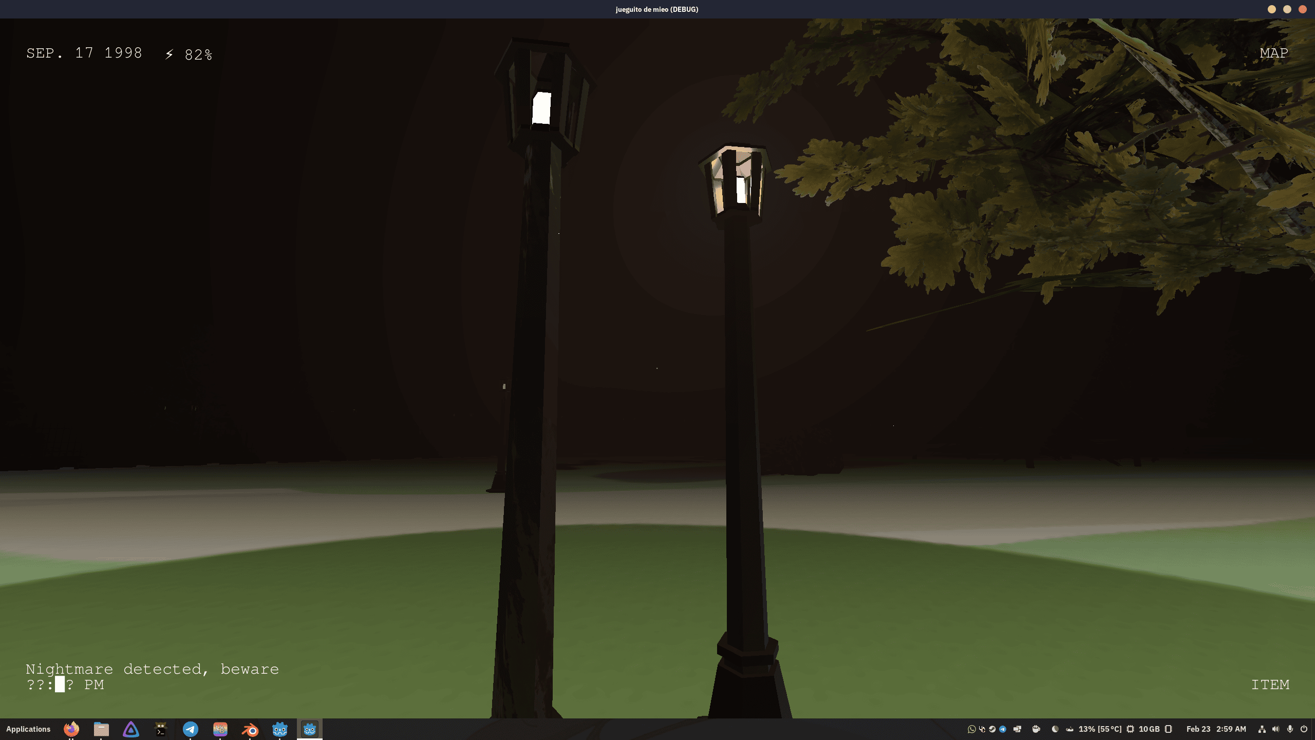Open the clock showing 2:59 AM
Viewport: 1315px width, 740px height.
pos(1231,729)
